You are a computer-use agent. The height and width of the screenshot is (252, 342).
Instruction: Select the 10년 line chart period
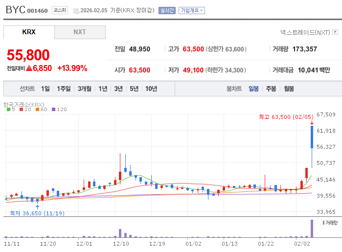151,89
